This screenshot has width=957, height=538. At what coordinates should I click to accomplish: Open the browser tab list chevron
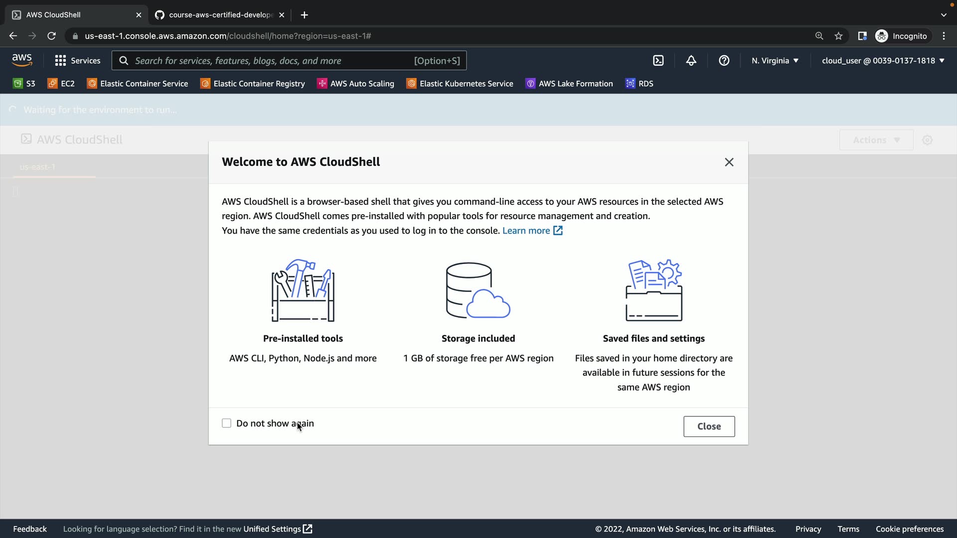943,15
